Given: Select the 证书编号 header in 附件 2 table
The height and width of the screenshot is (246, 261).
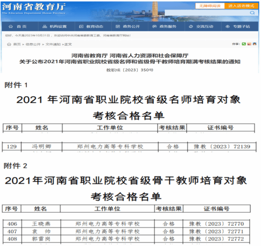Looking at the screenshot, I should click(217, 209).
